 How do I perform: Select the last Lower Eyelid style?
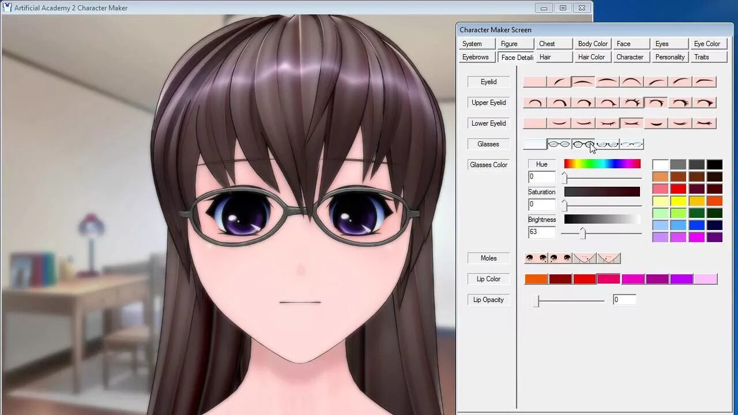point(704,123)
